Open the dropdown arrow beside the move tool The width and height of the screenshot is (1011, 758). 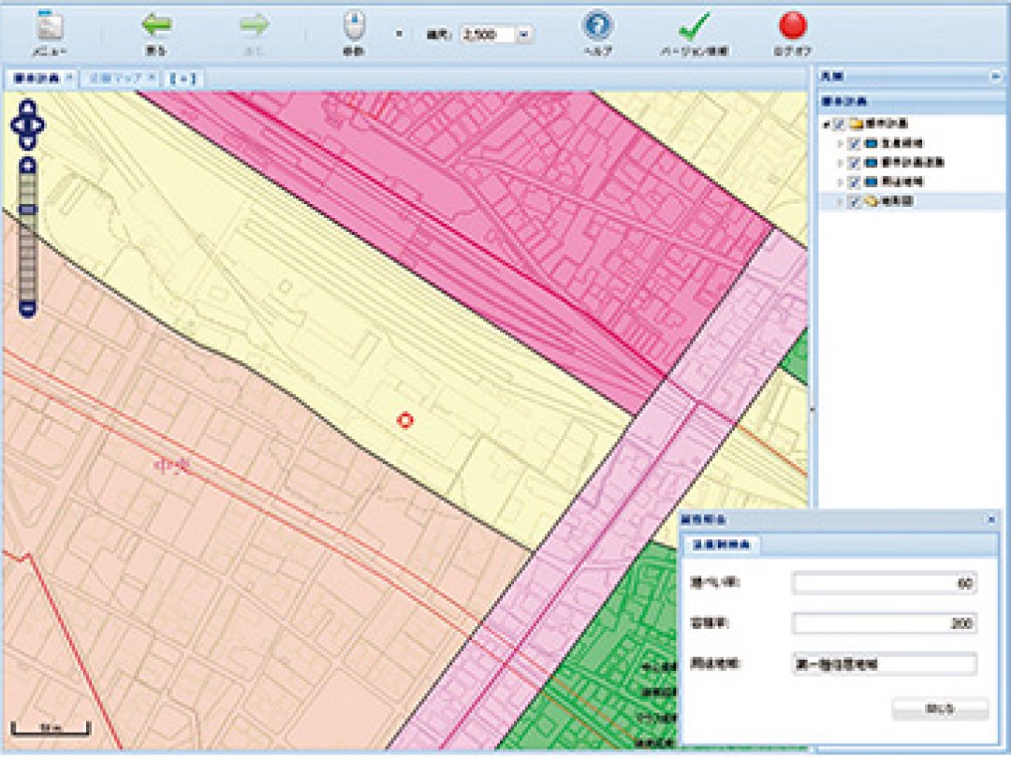pyautogui.click(x=399, y=34)
